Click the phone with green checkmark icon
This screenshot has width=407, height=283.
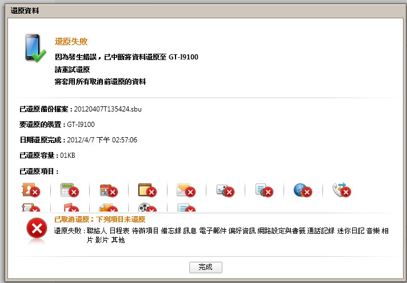[x=35, y=48]
